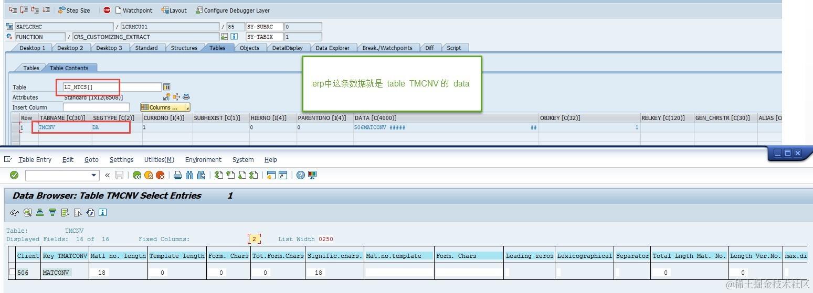Viewport: 813px width, 293px height.
Task: Select the inner Tables sub-tab
Action: (31, 68)
